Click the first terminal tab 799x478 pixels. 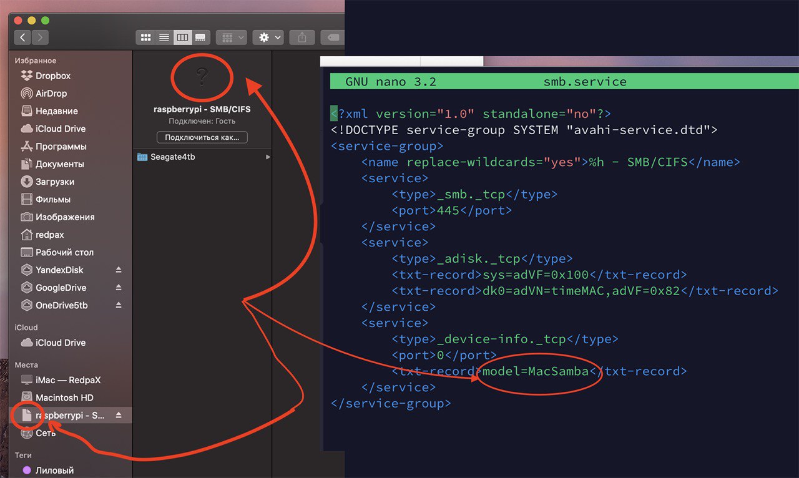[x=370, y=61]
